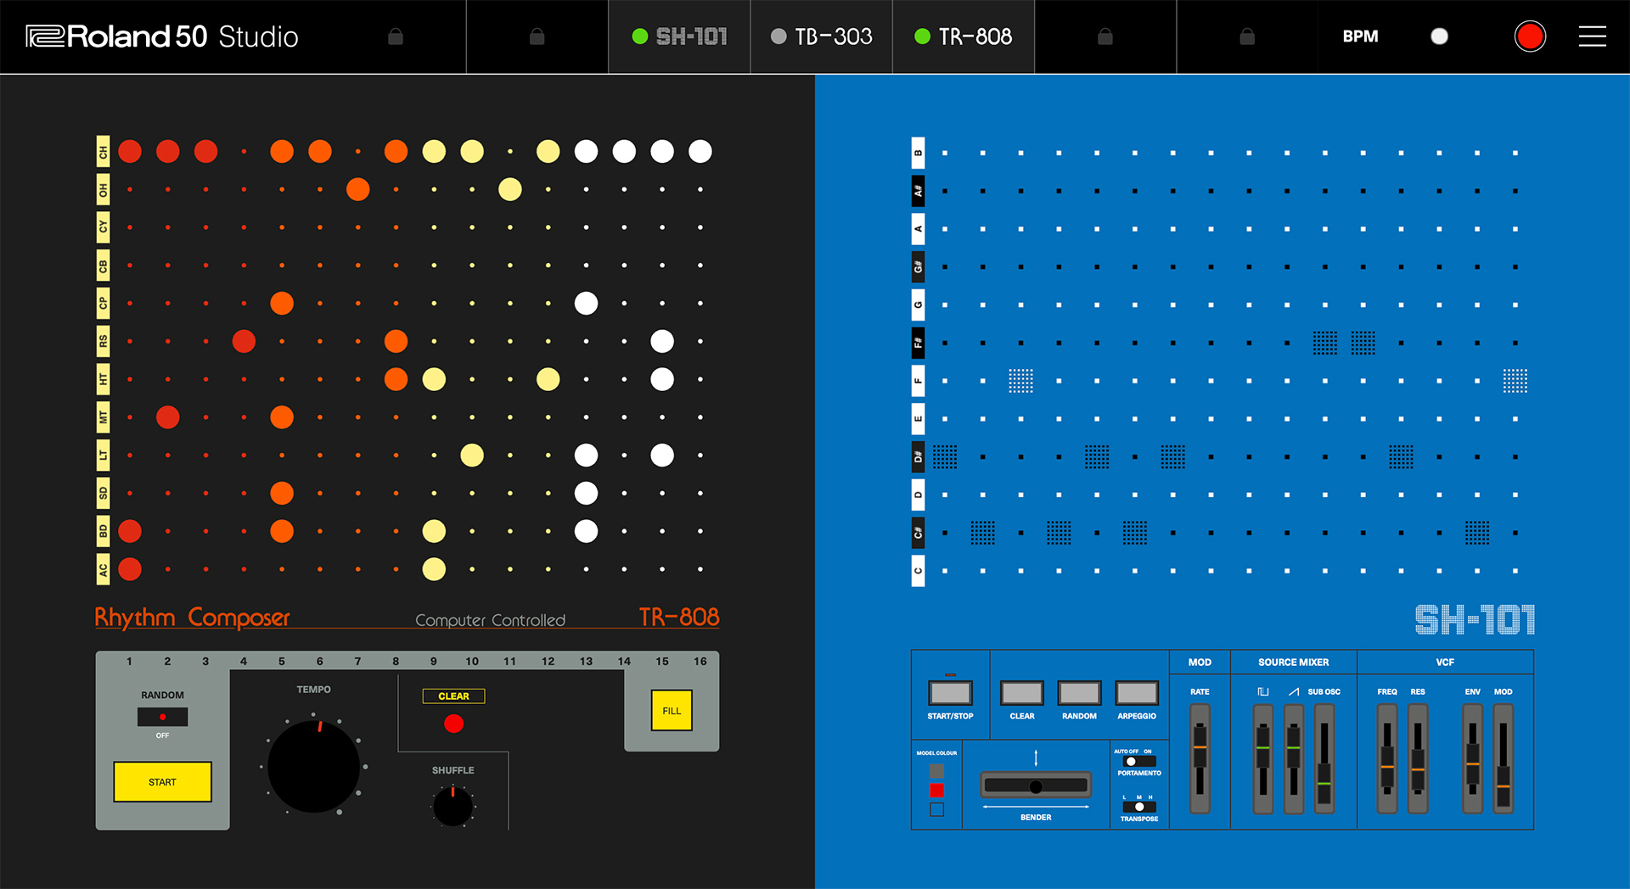Adjust the SUB OSC slider
Screen dimensions: 1630x889
(x=1324, y=758)
